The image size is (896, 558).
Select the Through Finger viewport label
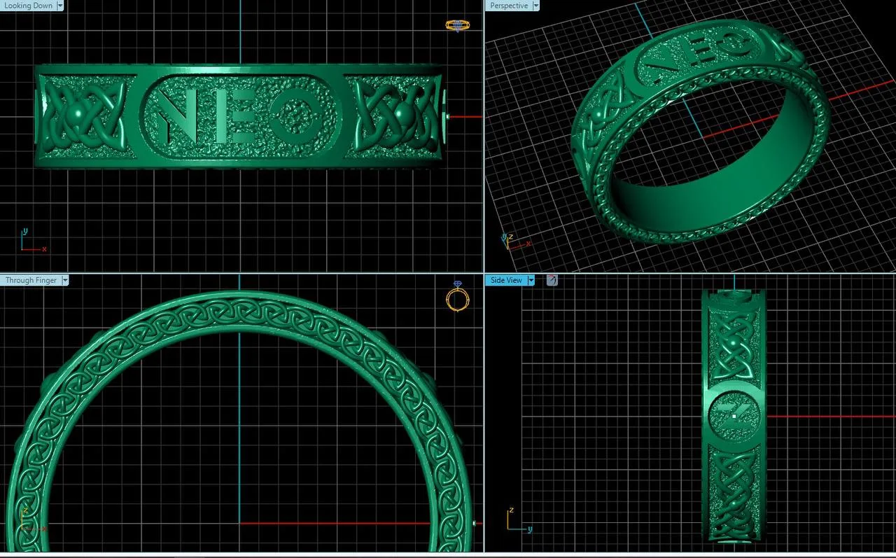[31, 280]
